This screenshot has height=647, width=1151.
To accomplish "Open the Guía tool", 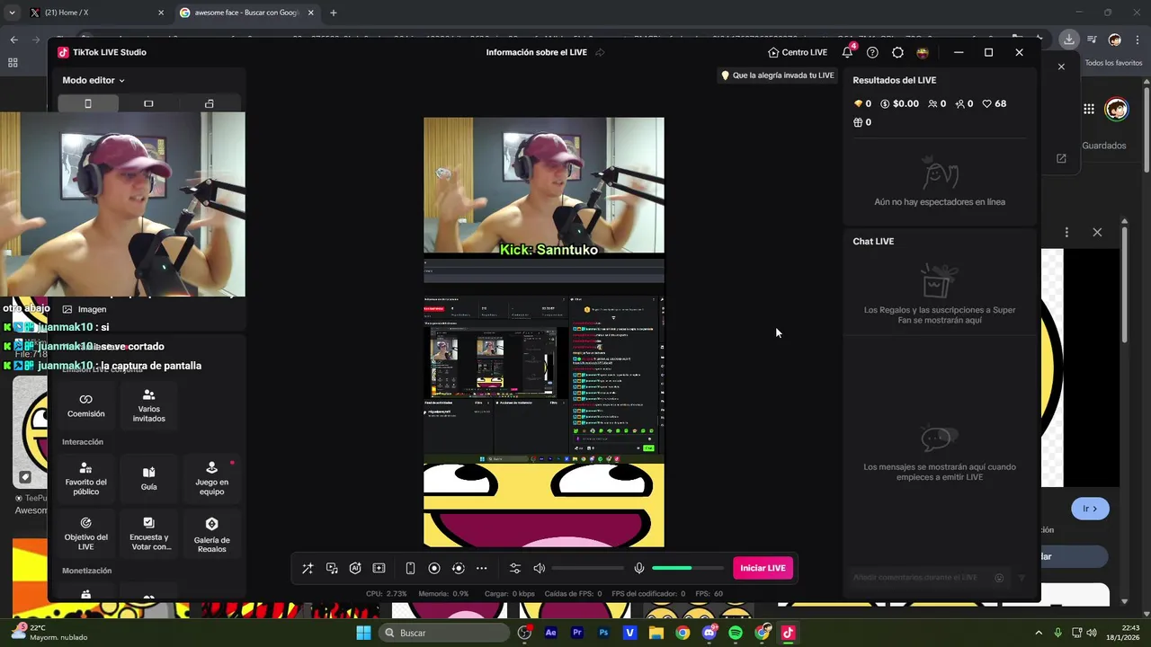I will 148,479.
